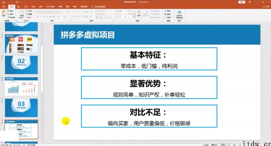Select slide 6 thumbnail with bar charts
This screenshot has width=271, height=146.
[21, 86]
